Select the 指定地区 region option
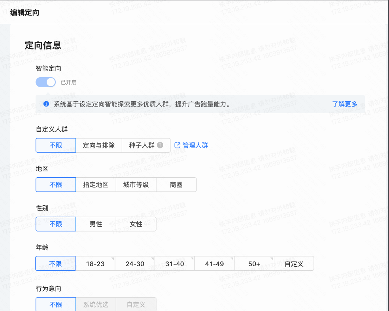Image resolution: width=389 pixels, height=311 pixels. tap(96, 184)
